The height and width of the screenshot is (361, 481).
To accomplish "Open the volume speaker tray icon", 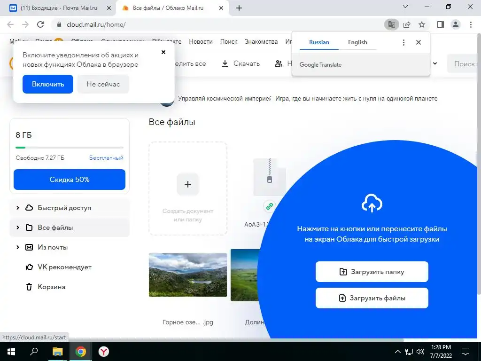I will [420, 352].
